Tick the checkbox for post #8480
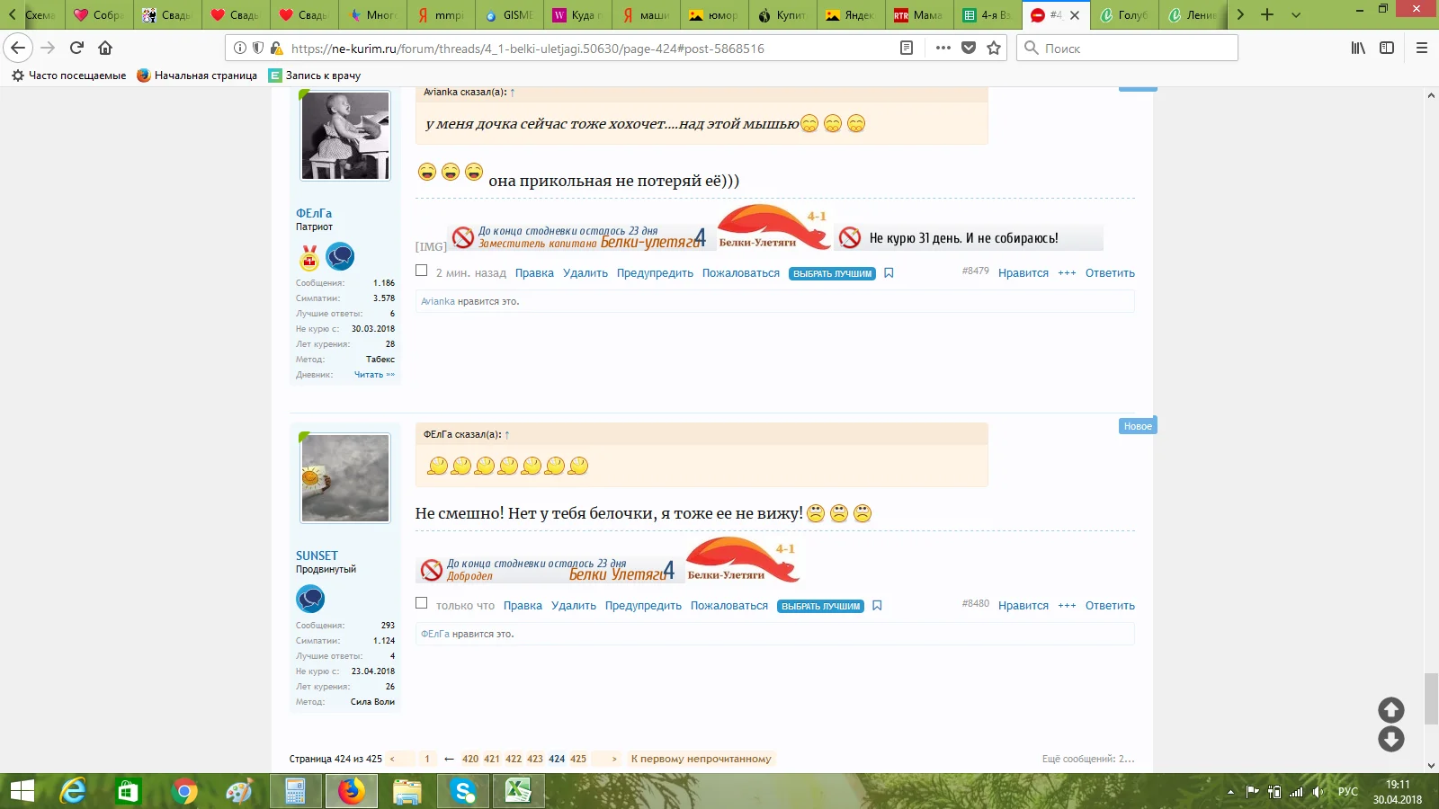 click(x=421, y=603)
